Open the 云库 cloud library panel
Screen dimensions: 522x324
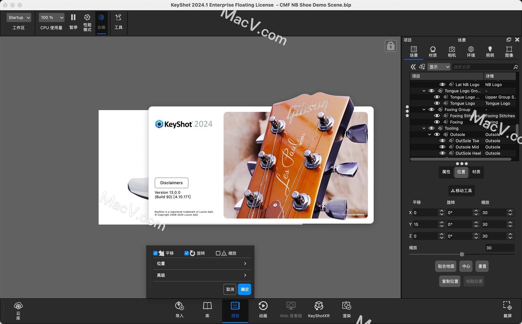(18, 309)
